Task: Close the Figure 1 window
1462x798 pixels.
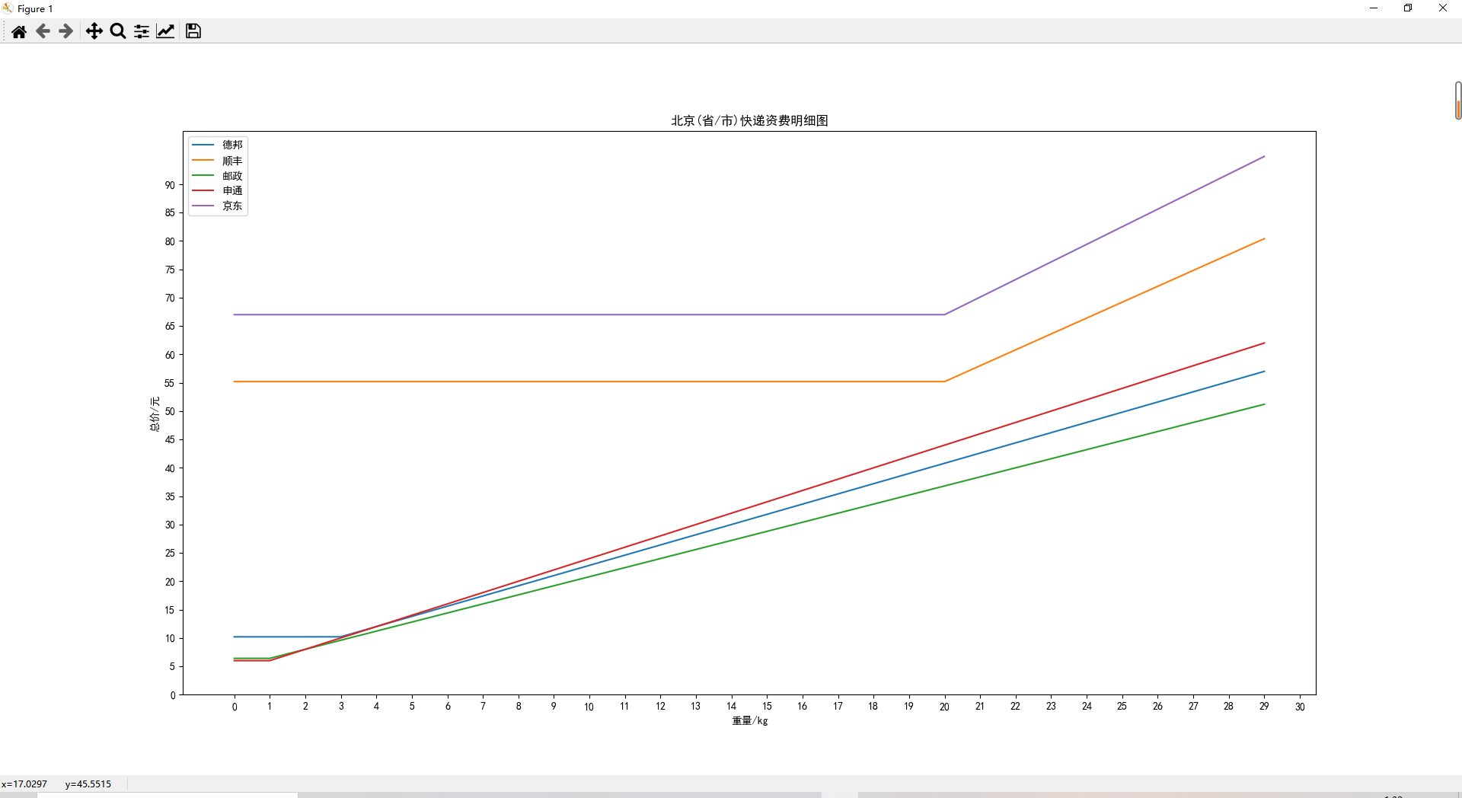Action: (1443, 8)
